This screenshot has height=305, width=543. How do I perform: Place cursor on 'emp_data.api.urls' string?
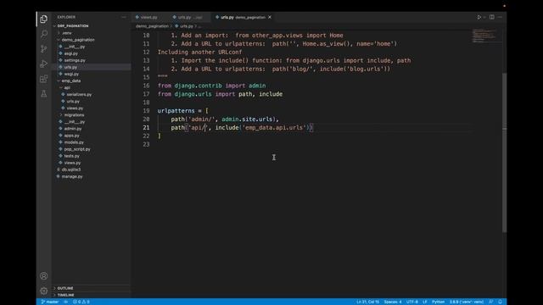click(x=274, y=128)
